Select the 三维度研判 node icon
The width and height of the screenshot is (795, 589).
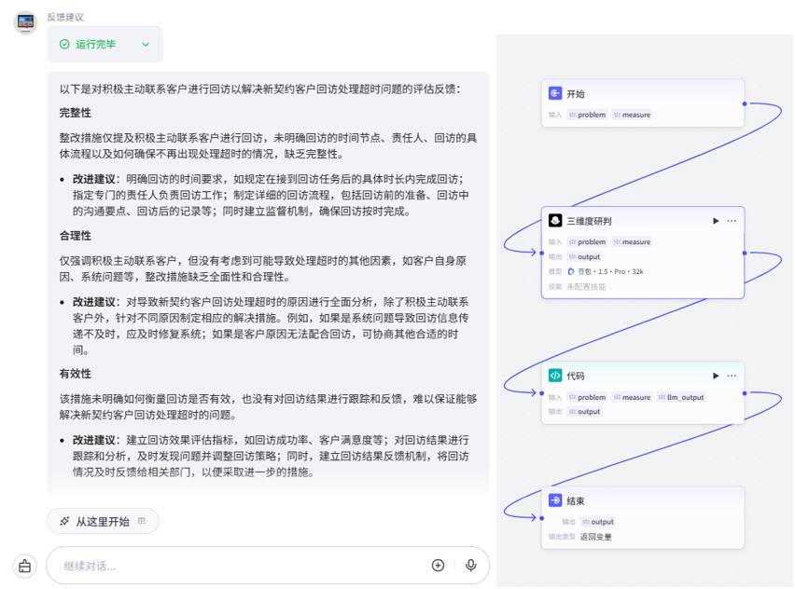555,221
